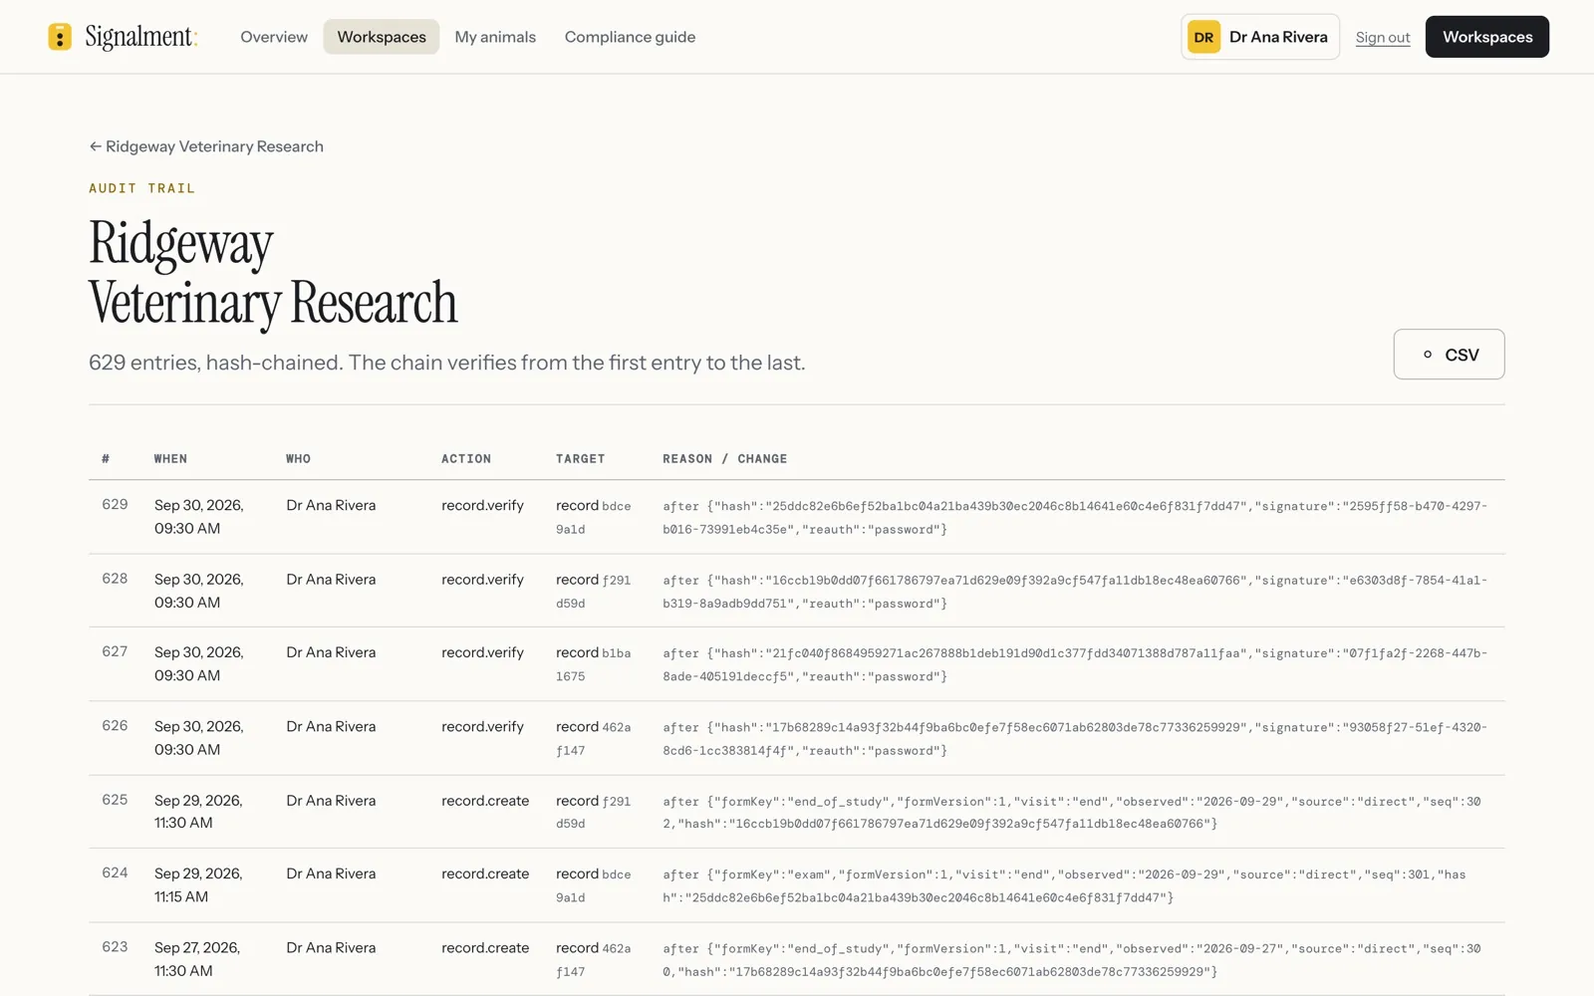Click the Sign out link
The height and width of the screenshot is (996, 1594).
pyautogui.click(x=1383, y=37)
